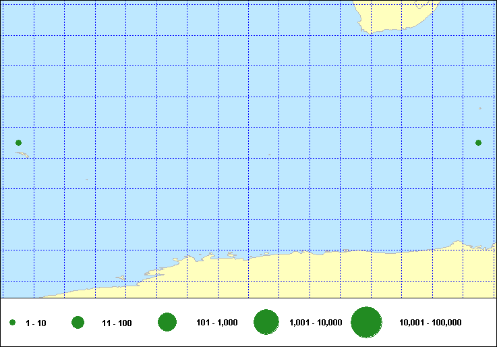Select the smallest legend circle for 1 - 10
The image size is (497, 347).
[13, 323]
